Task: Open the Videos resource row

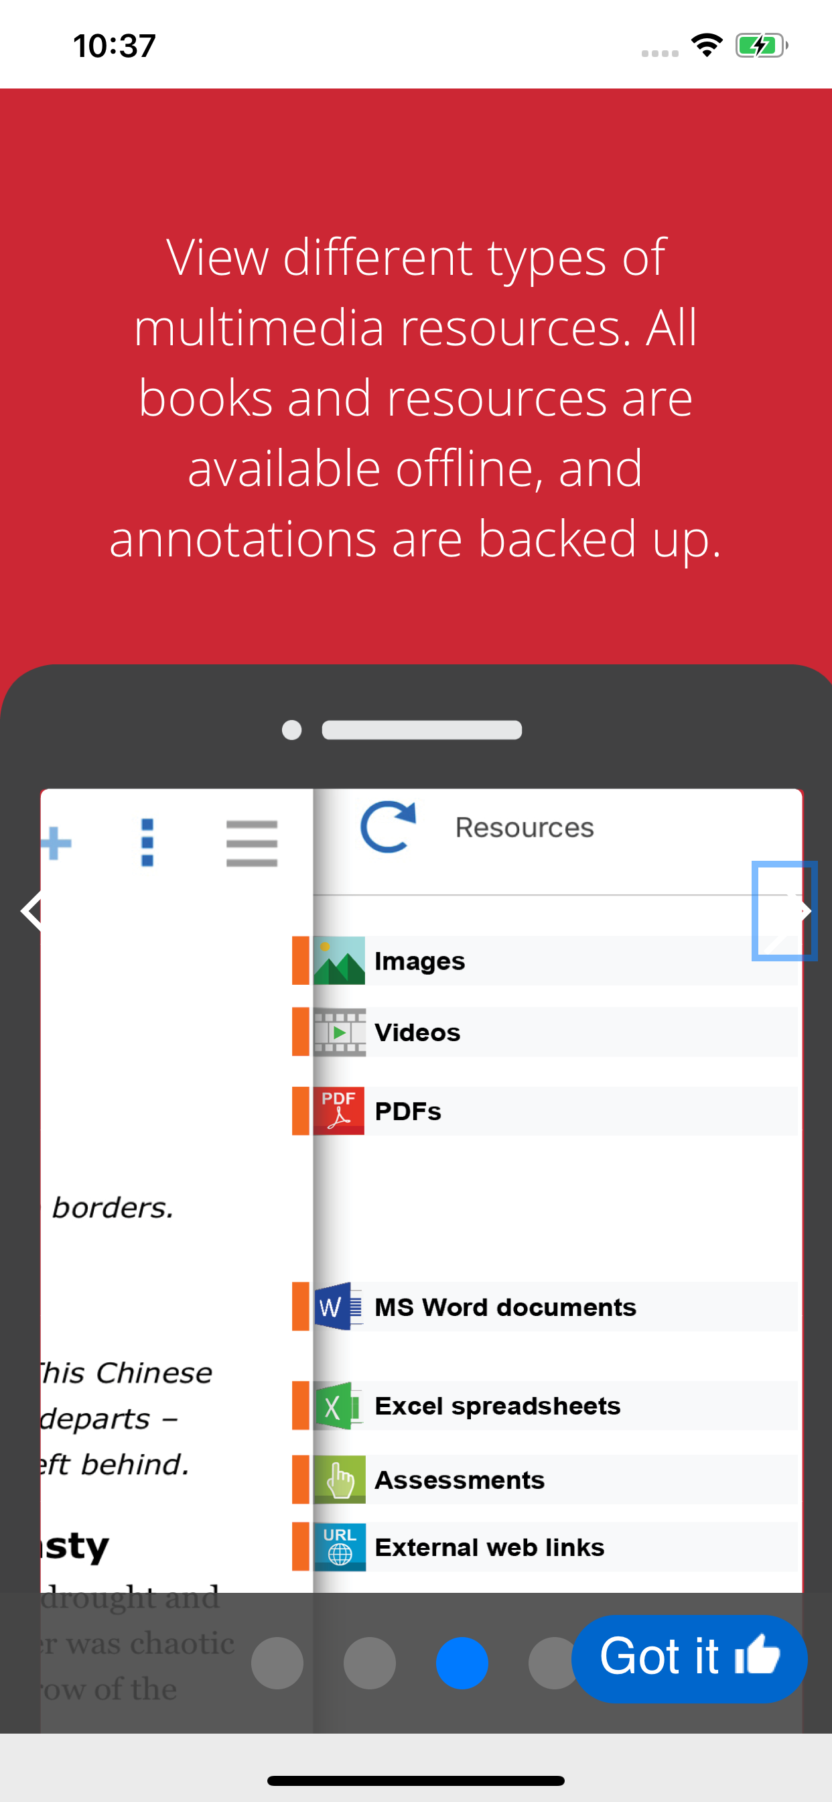Action: pyautogui.click(x=545, y=1032)
